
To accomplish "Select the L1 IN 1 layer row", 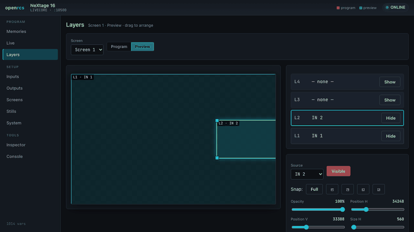I will [x=347, y=136].
